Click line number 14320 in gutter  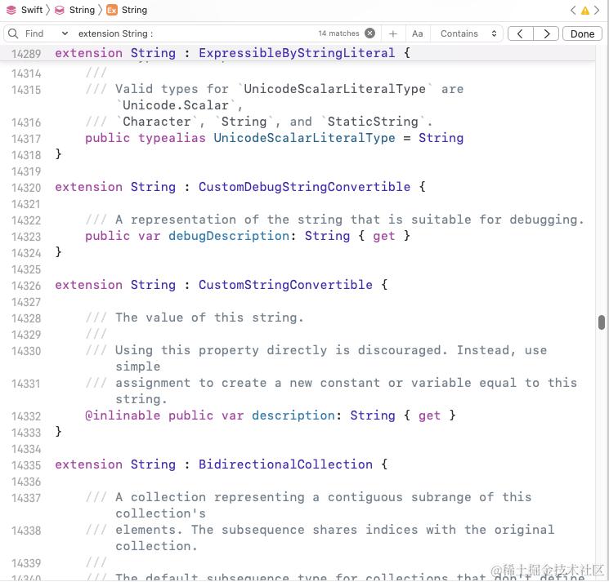pyautogui.click(x=26, y=188)
